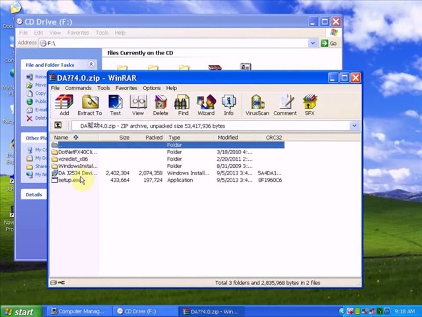Click the Test archive icon
This screenshot has width=422, height=317.
pos(115,105)
